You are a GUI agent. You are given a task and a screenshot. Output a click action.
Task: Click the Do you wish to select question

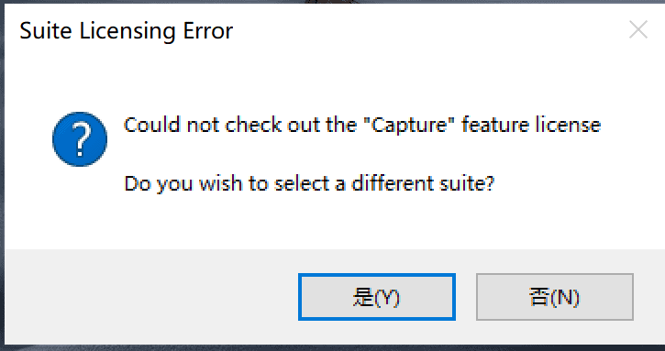coord(309,184)
